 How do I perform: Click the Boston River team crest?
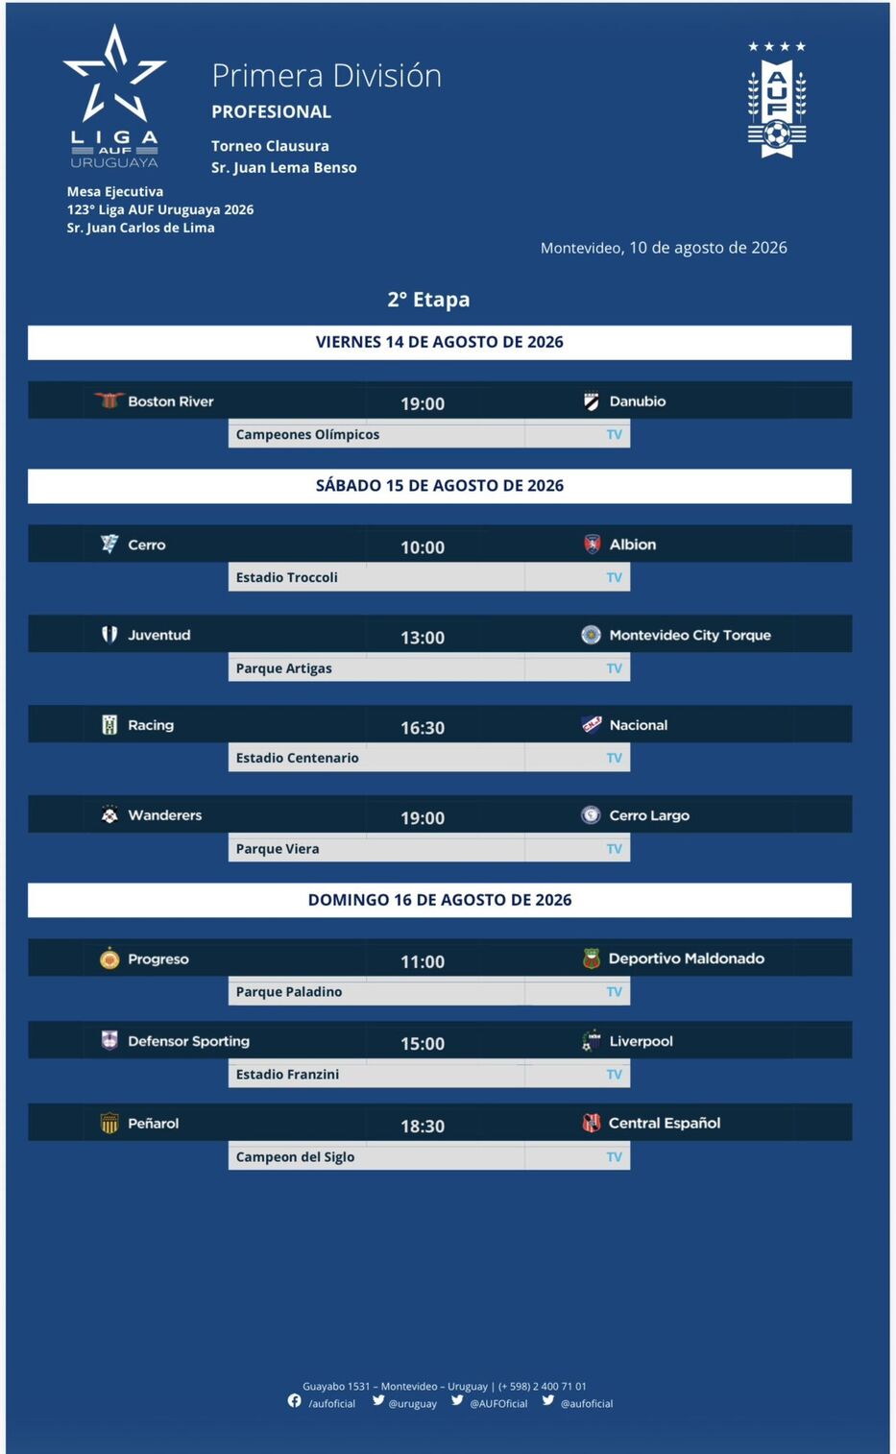pos(109,400)
